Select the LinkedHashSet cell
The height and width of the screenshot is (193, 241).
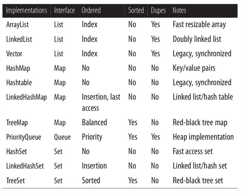[x=25, y=166]
